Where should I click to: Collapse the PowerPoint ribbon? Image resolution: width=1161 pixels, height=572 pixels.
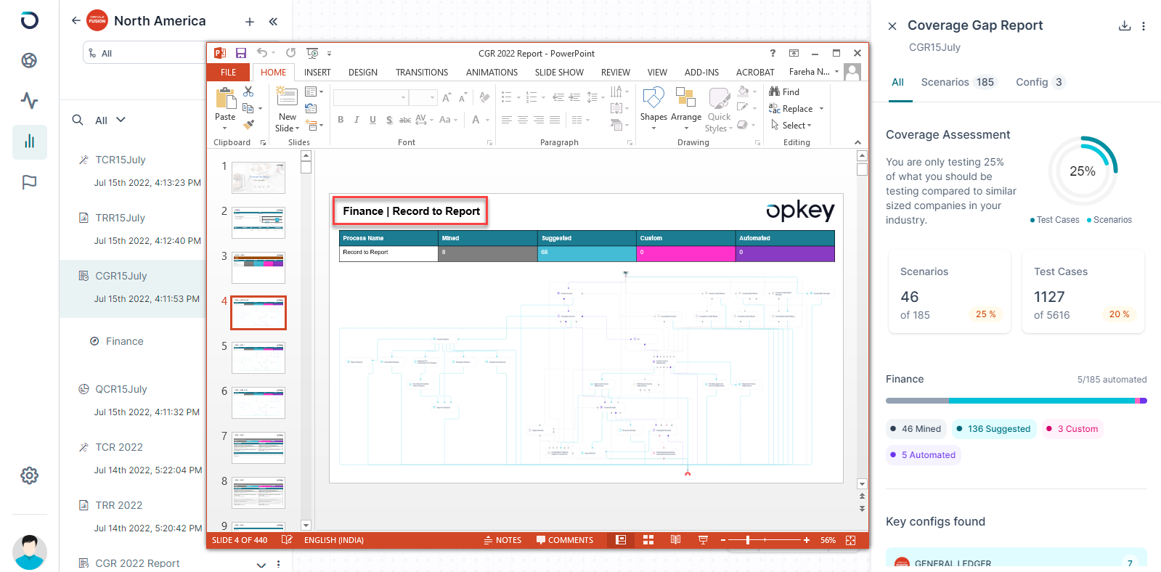[857, 142]
